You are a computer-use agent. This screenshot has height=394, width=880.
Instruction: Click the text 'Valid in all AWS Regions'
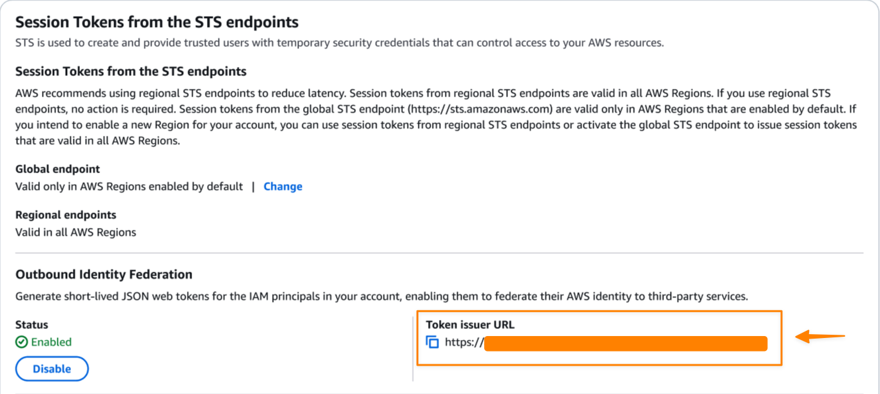click(x=75, y=232)
